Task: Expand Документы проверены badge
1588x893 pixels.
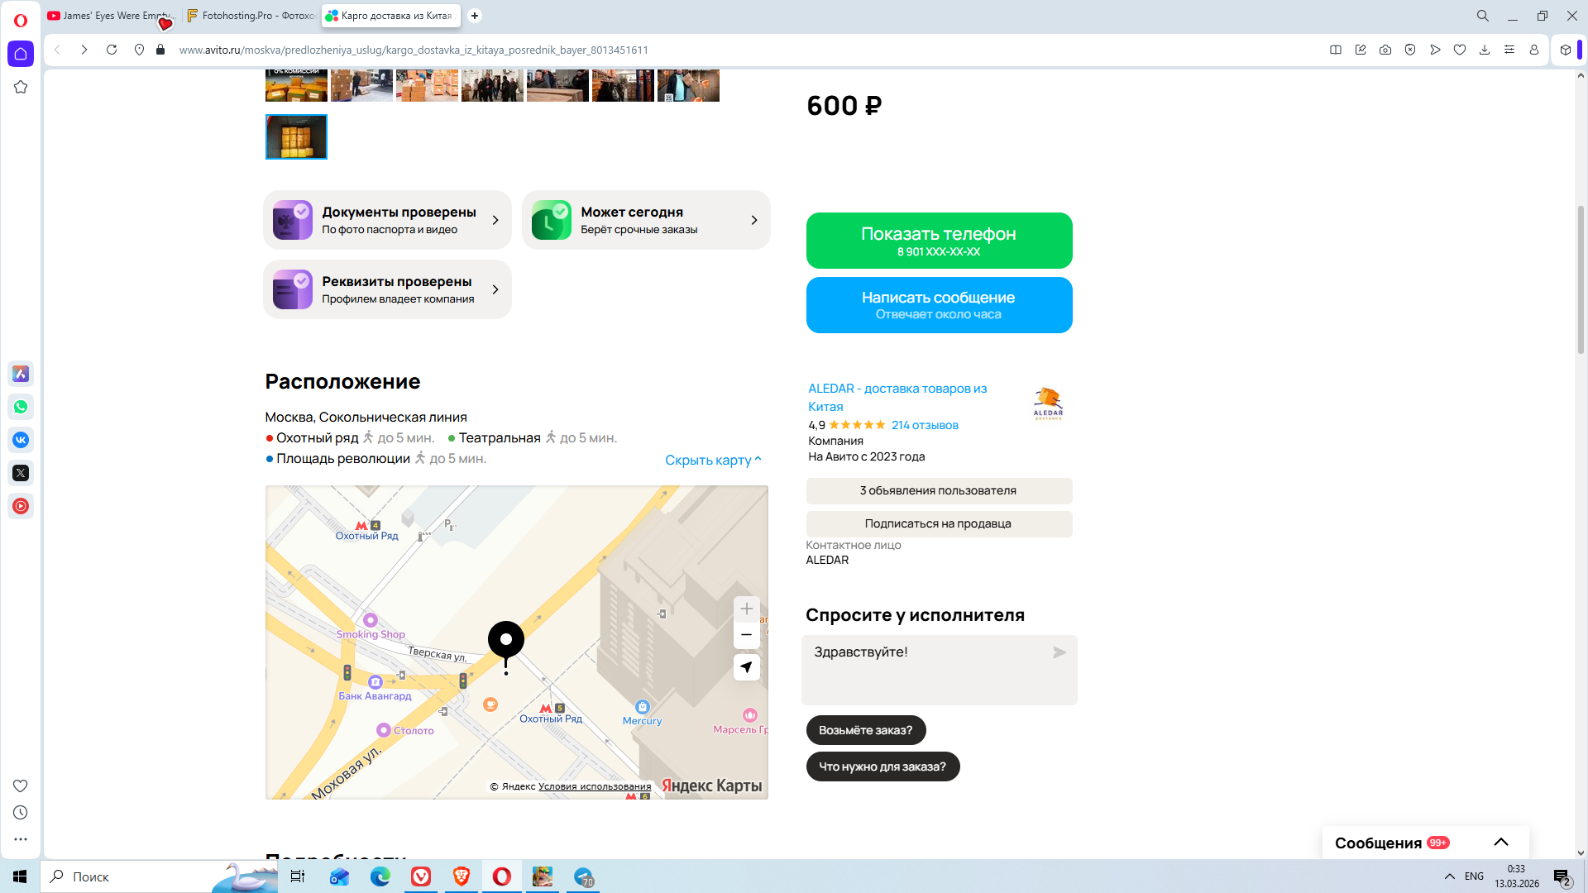Action: (387, 220)
